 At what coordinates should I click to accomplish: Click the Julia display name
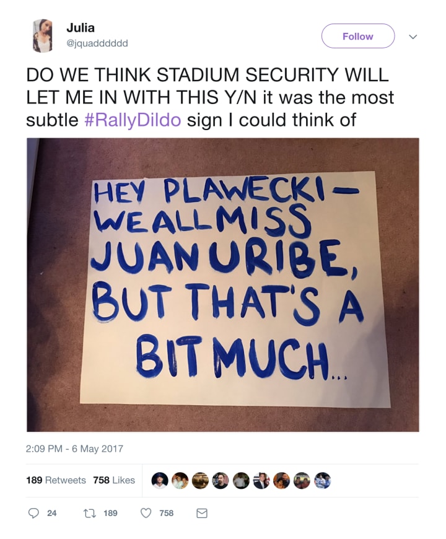click(x=81, y=28)
